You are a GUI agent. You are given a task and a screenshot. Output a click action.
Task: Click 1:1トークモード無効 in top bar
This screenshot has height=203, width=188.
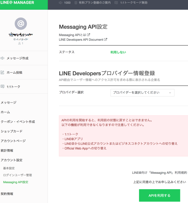(134, 3)
